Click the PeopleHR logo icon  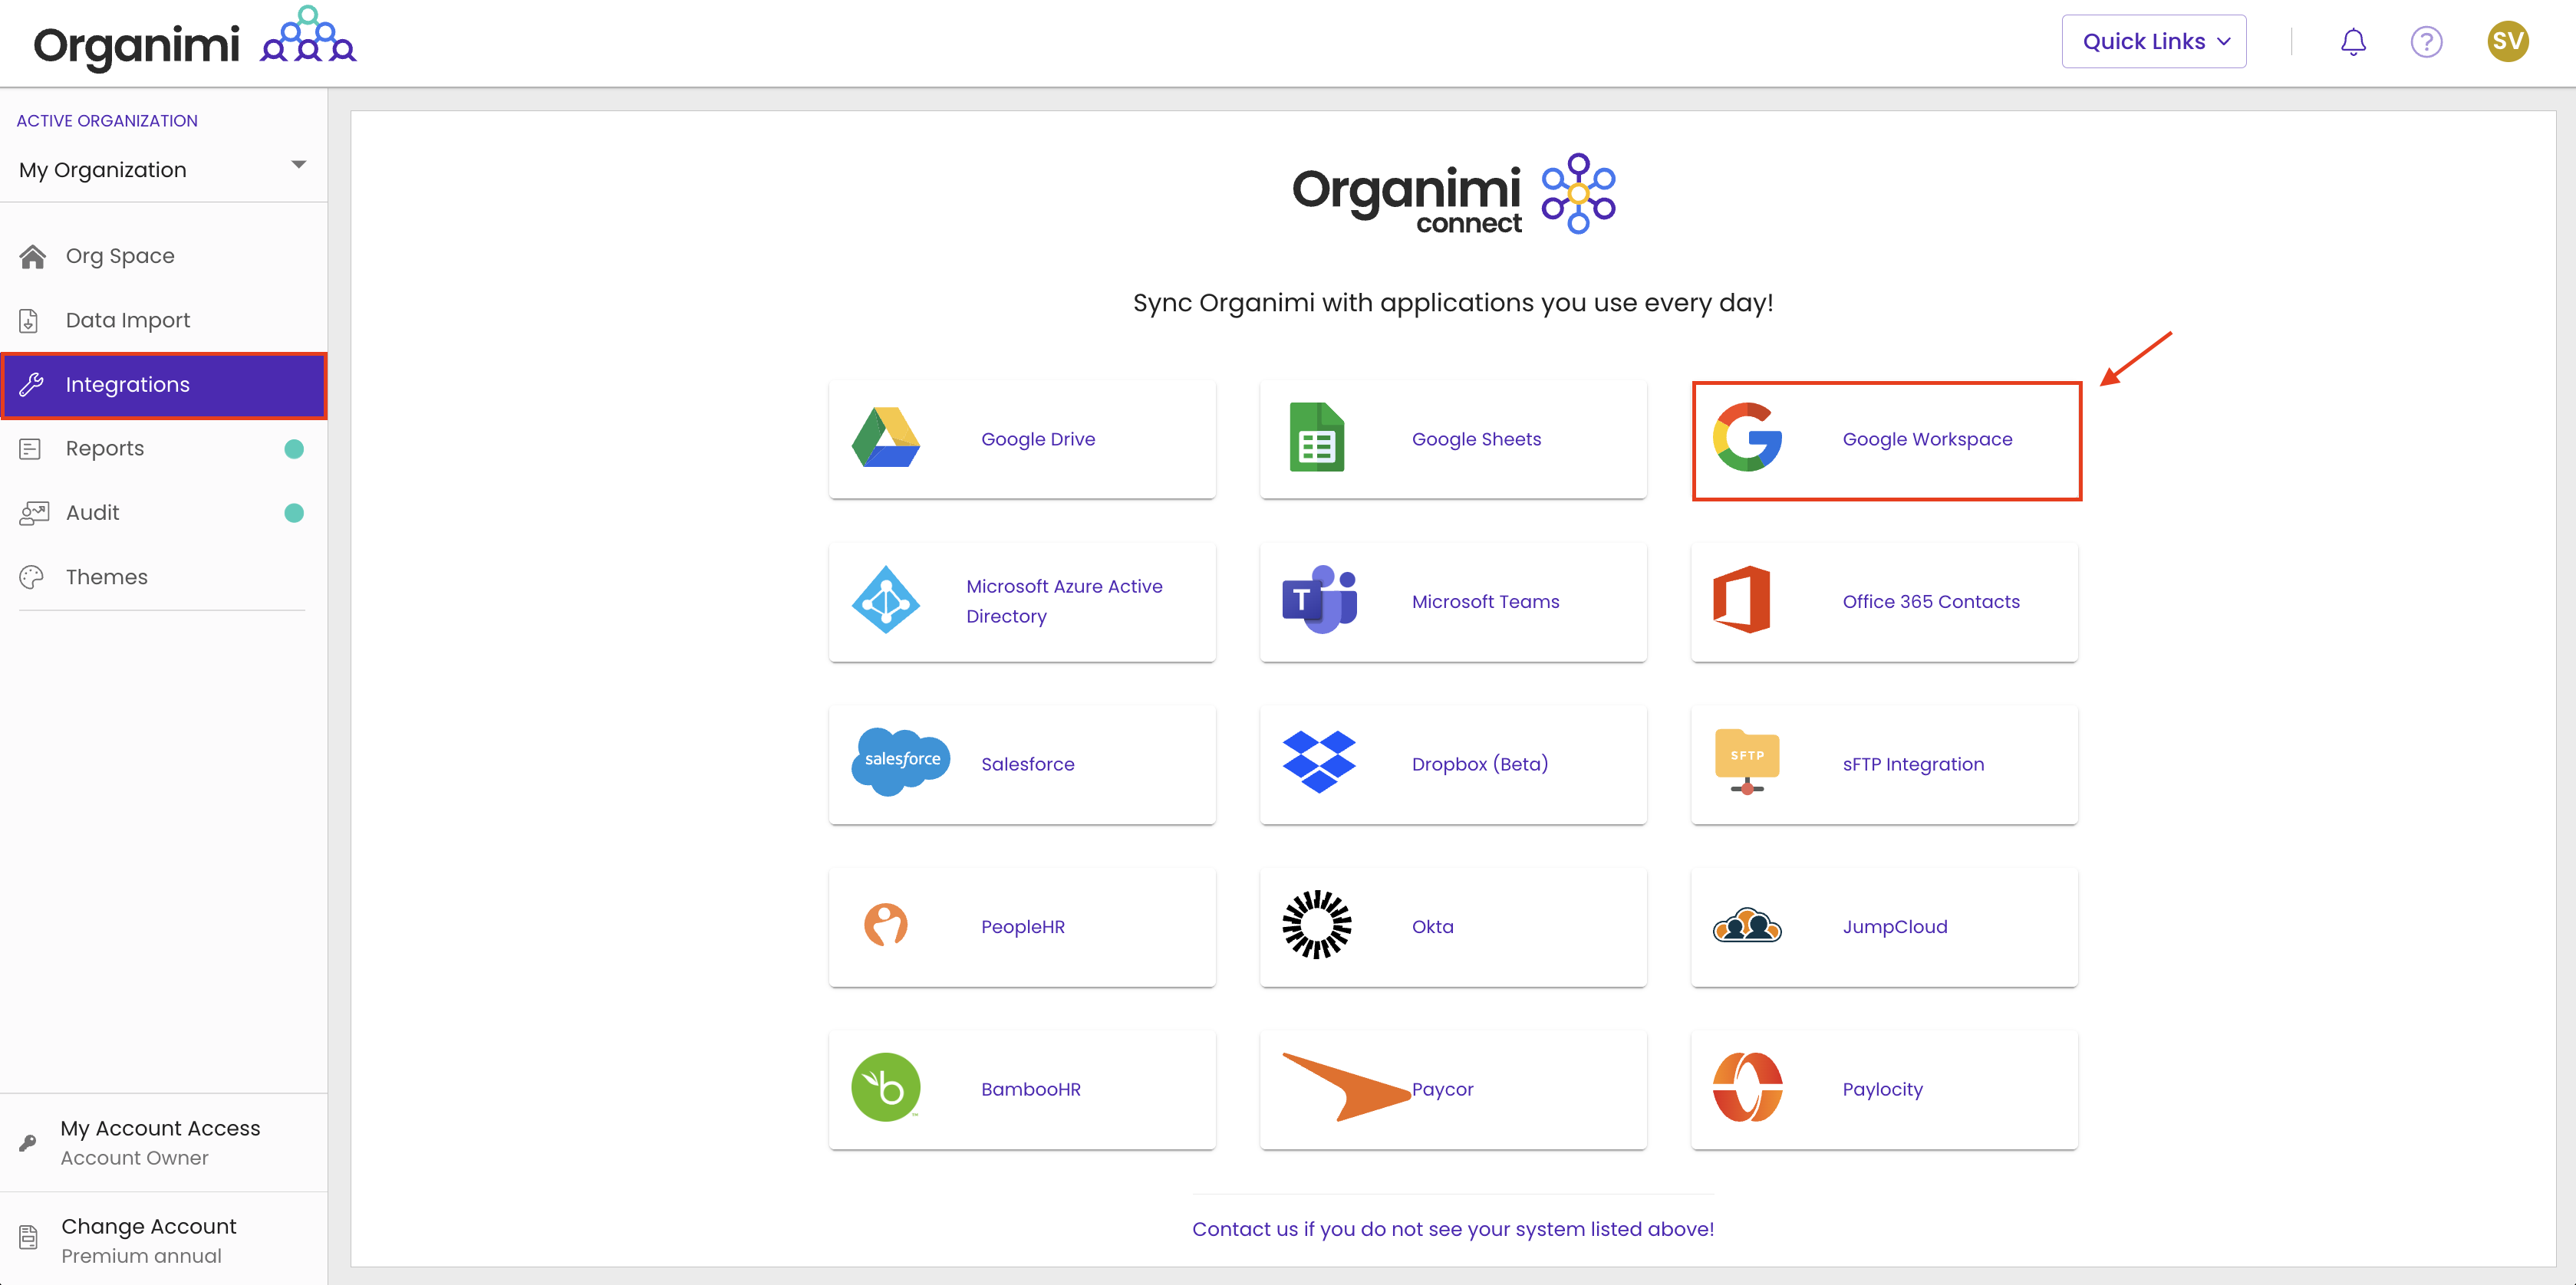[x=885, y=925]
